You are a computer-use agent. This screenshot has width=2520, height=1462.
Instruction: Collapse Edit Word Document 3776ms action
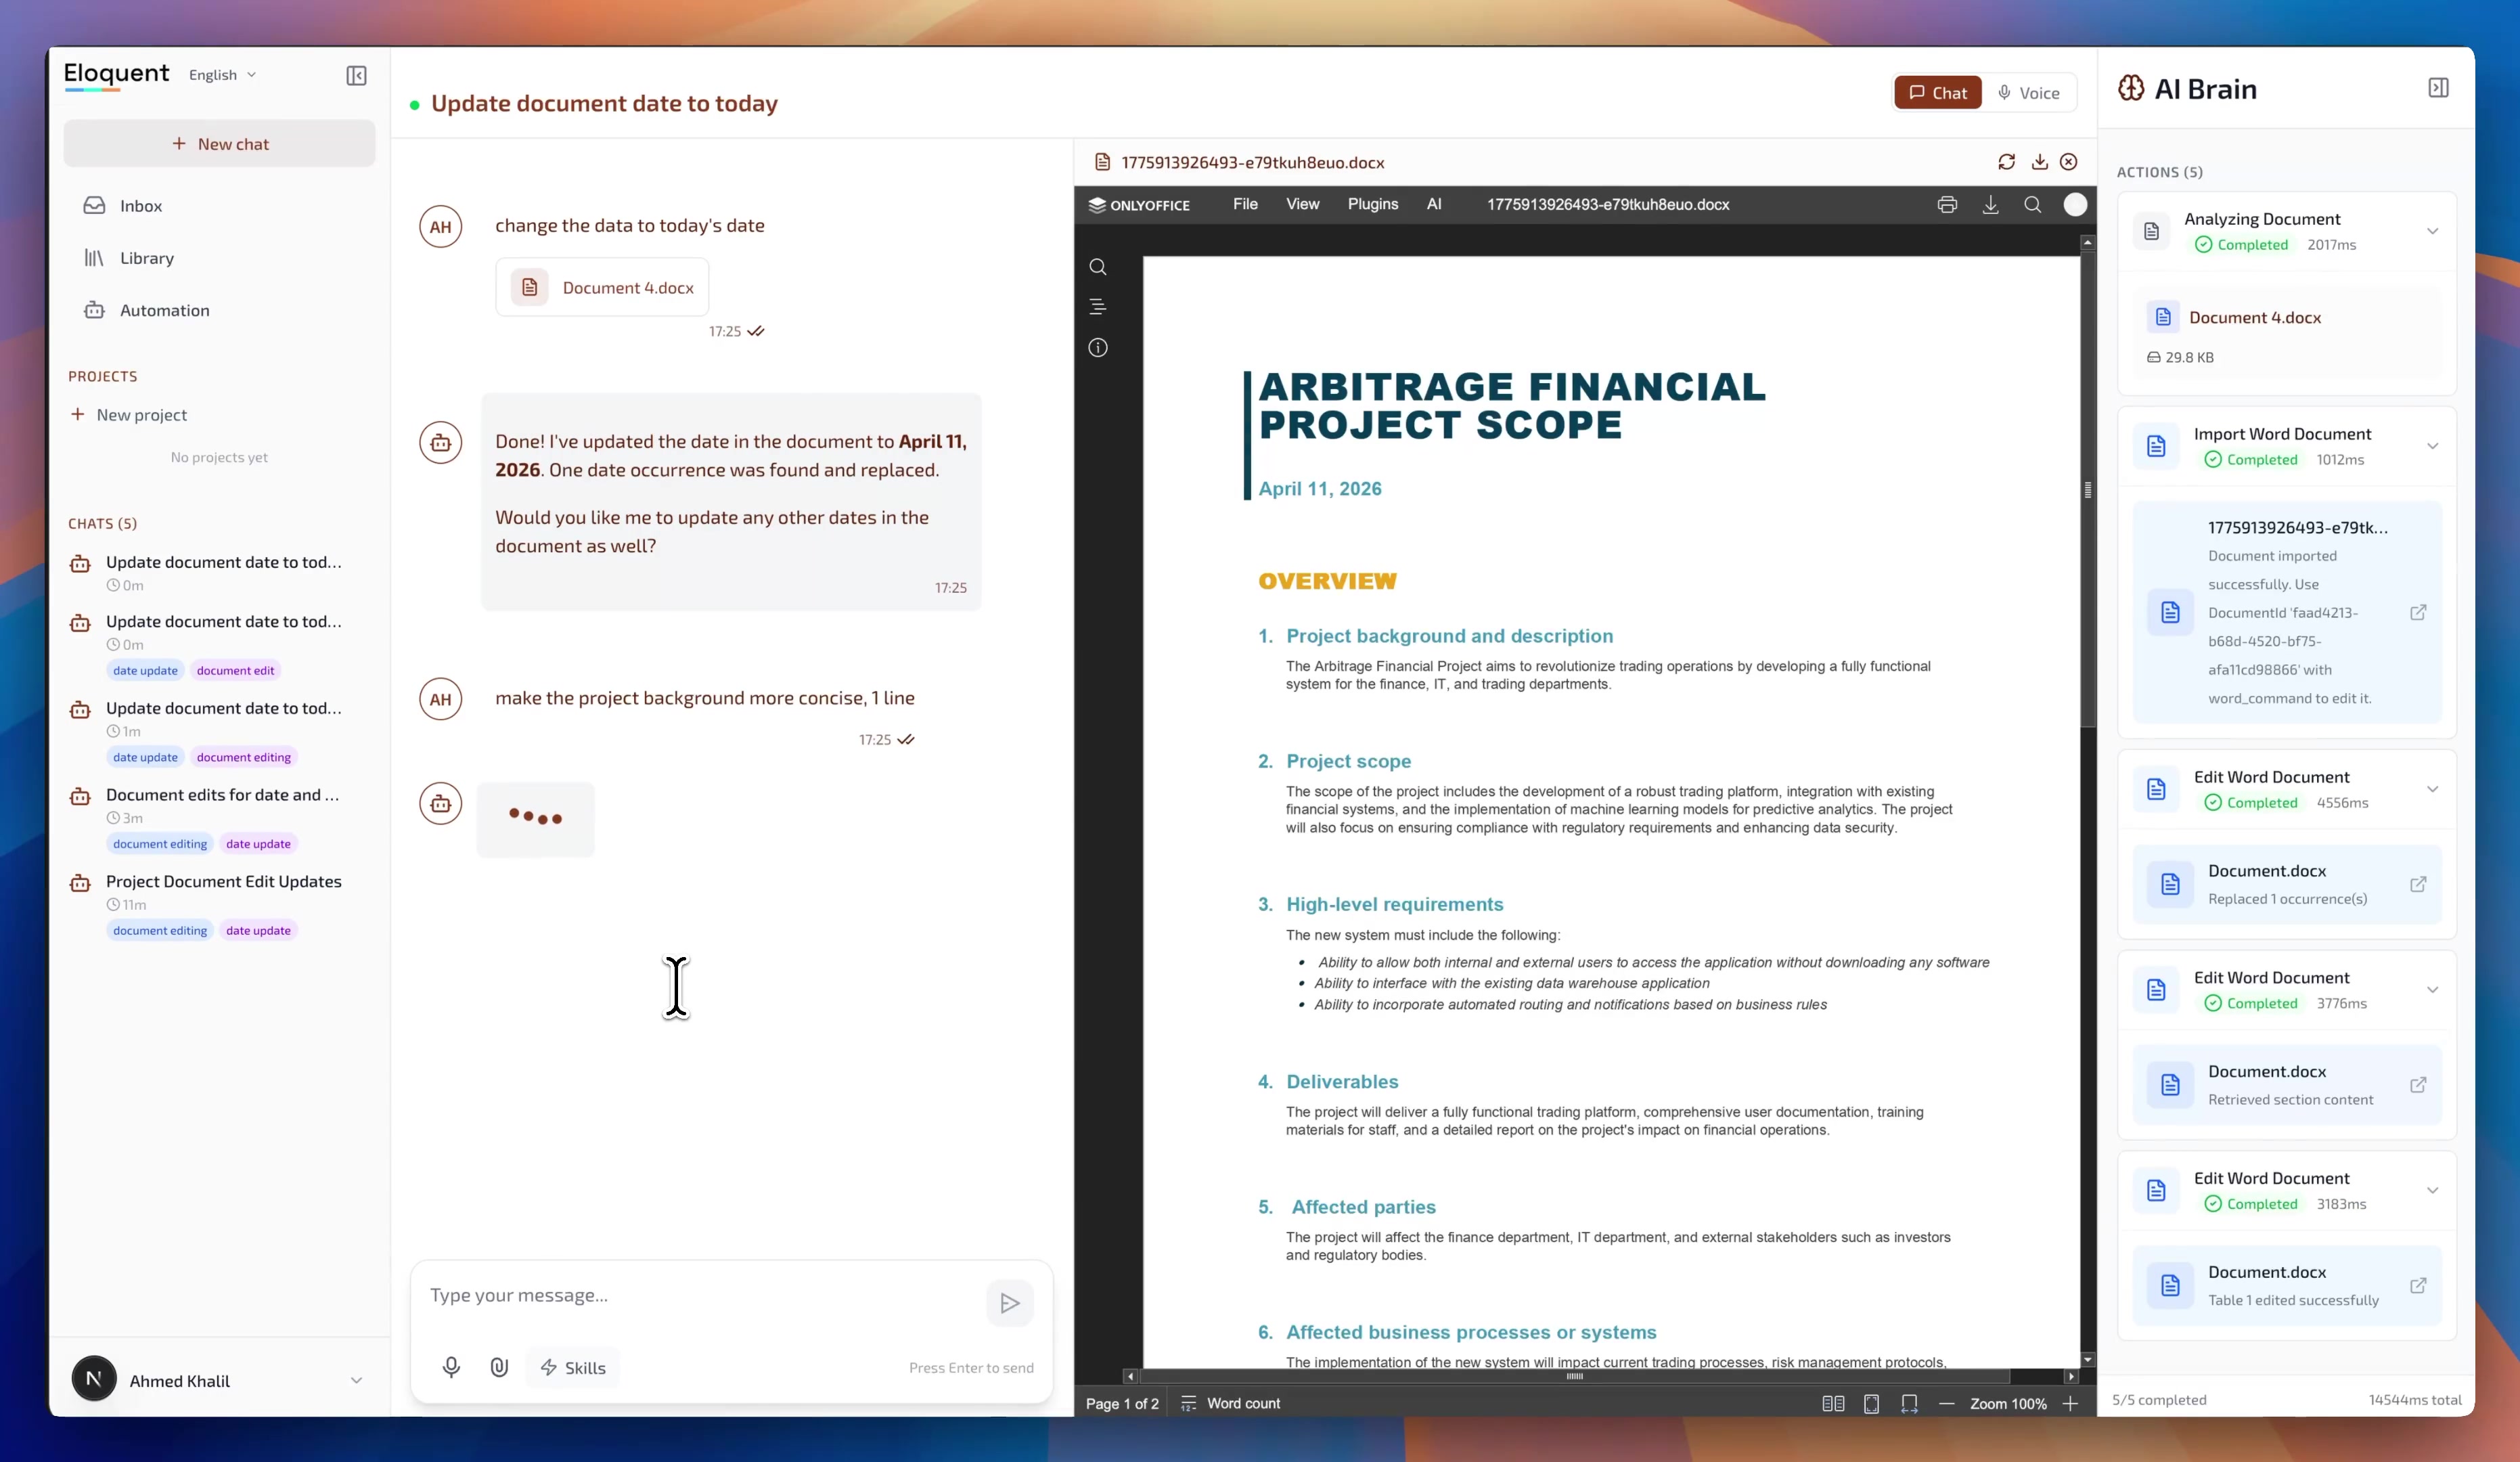2432,990
